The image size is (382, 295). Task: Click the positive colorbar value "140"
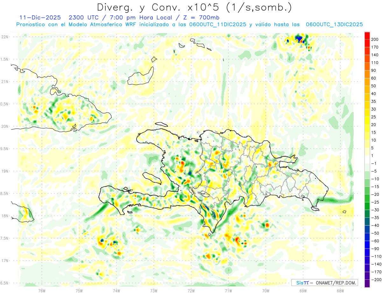coord(375,55)
